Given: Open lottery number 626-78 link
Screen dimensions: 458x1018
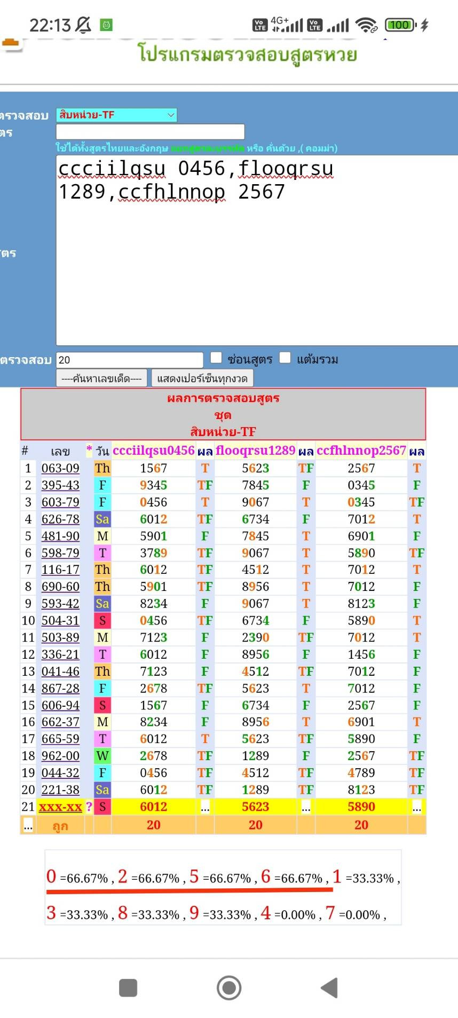Looking at the screenshot, I should coord(60,519).
